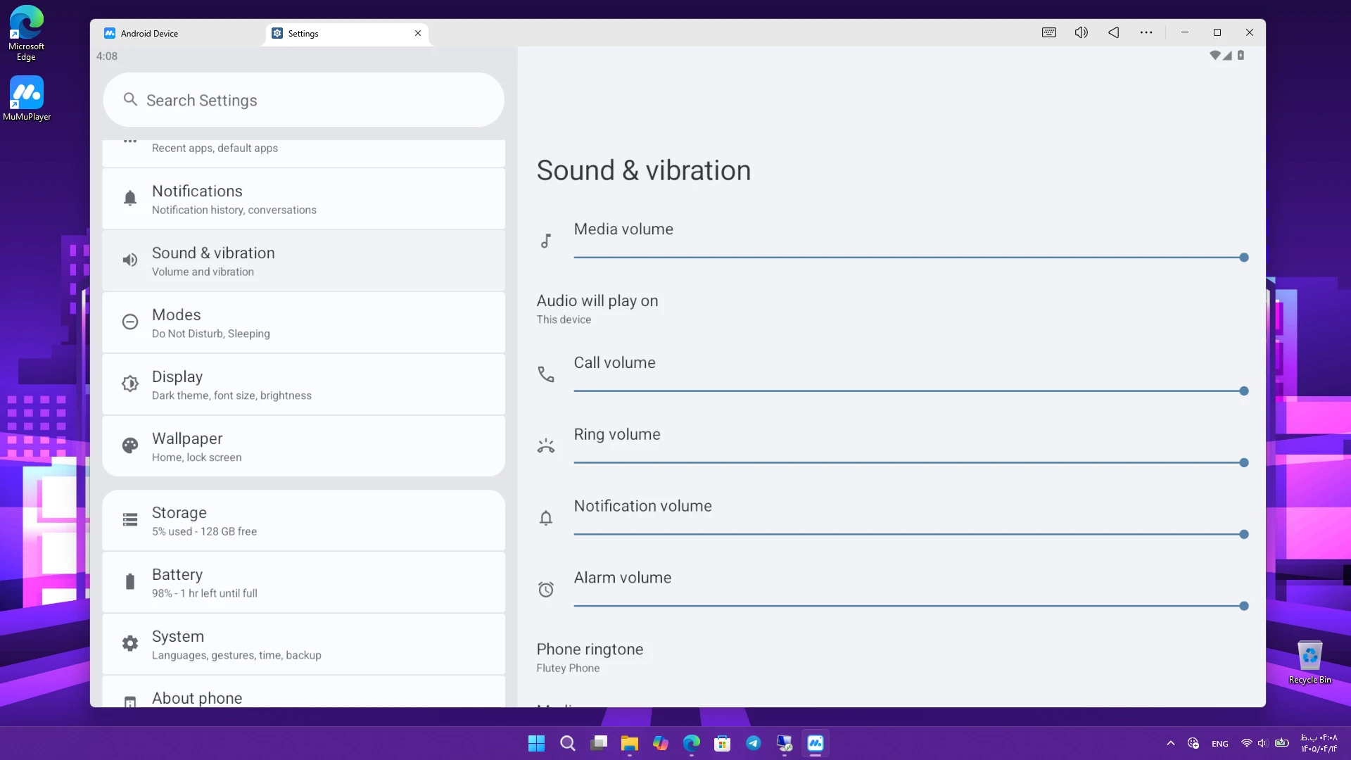Open the three-dots more menu in title bar
The height and width of the screenshot is (760, 1351).
[x=1146, y=32]
